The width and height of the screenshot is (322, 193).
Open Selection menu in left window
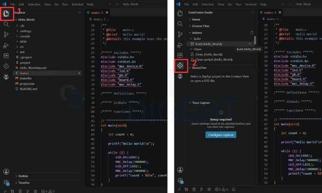click(x=34, y=4)
